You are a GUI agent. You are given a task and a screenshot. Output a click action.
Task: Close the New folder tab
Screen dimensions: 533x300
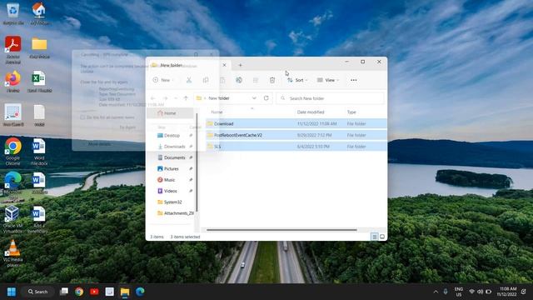[224, 65]
